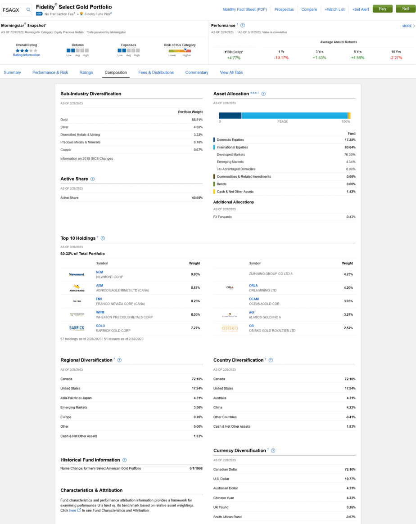Click the three-star overall rating
Screen dimensions: 416x524
[27, 50]
